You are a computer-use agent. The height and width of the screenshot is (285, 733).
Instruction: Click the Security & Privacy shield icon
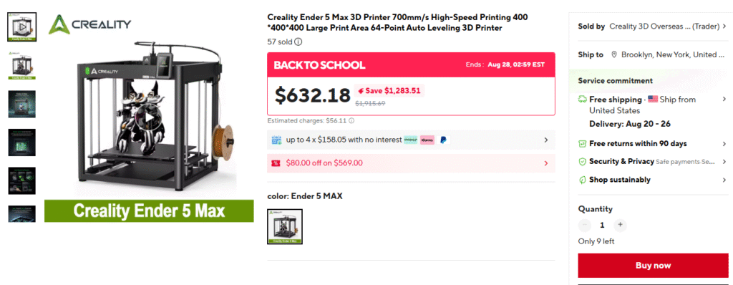click(x=582, y=161)
